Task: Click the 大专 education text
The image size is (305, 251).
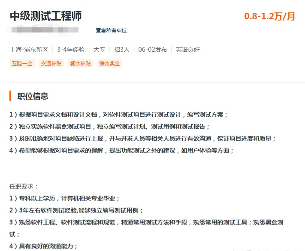Action: (x=100, y=50)
